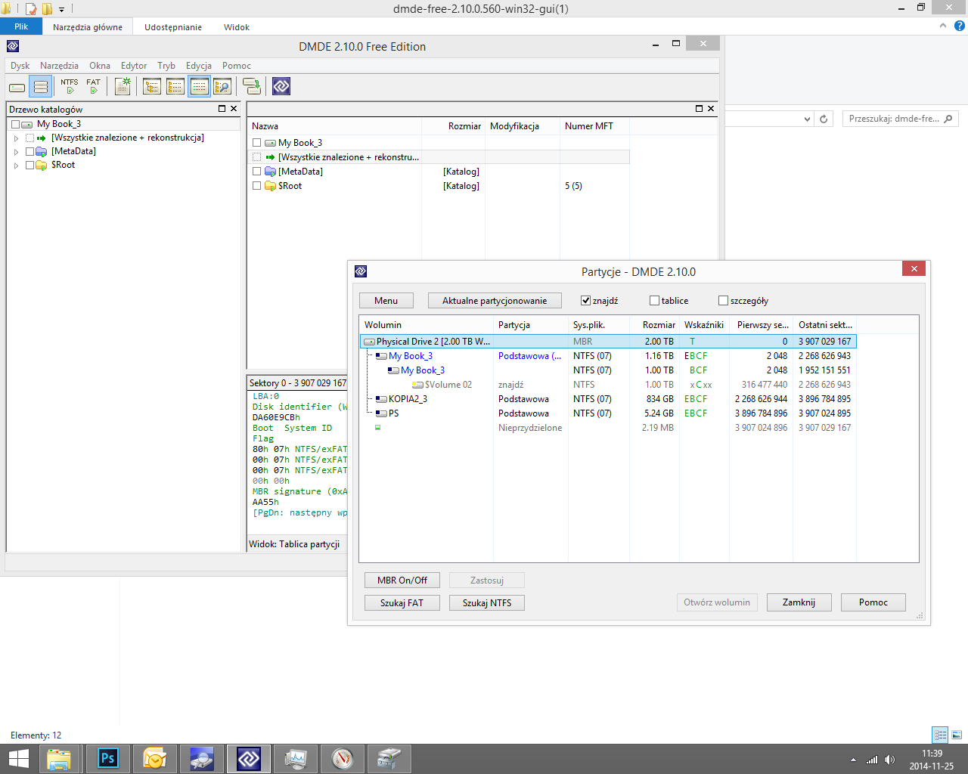Click the MBR On/Off button
This screenshot has height=774, width=968.
(402, 580)
